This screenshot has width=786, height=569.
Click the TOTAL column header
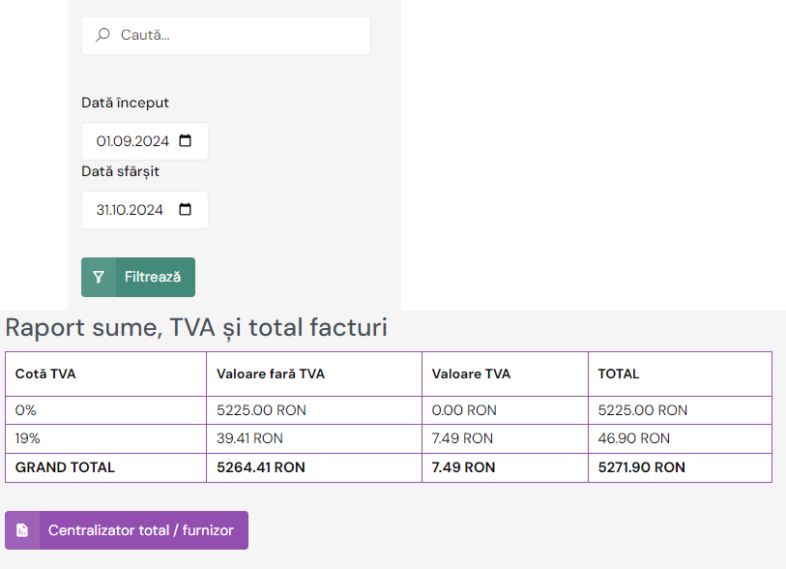point(619,374)
